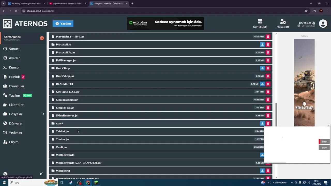Click Stay in the popup ad
The image size is (331, 186).
click(324, 148)
